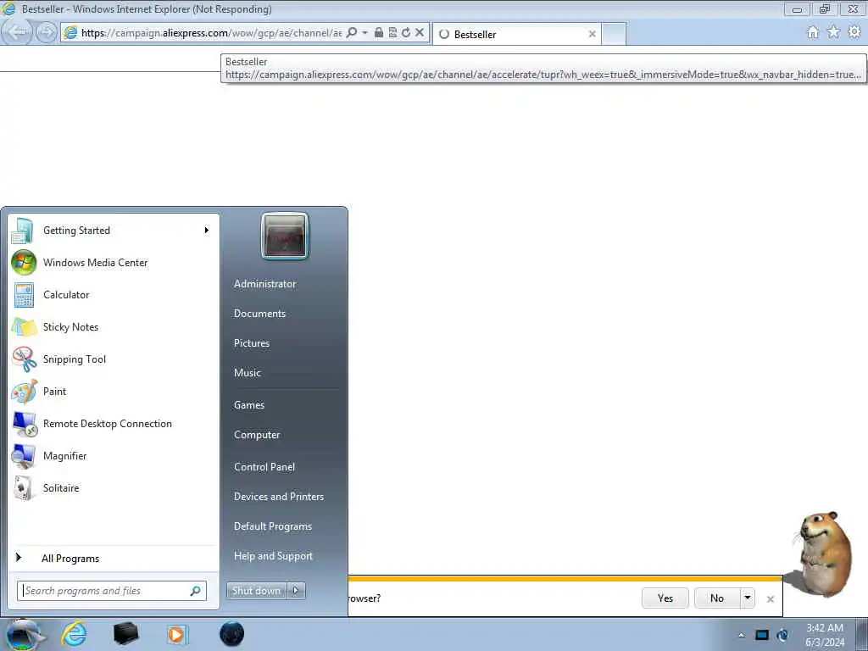Open the Administrator folder
This screenshot has width=868, height=651.
(x=264, y=283)
